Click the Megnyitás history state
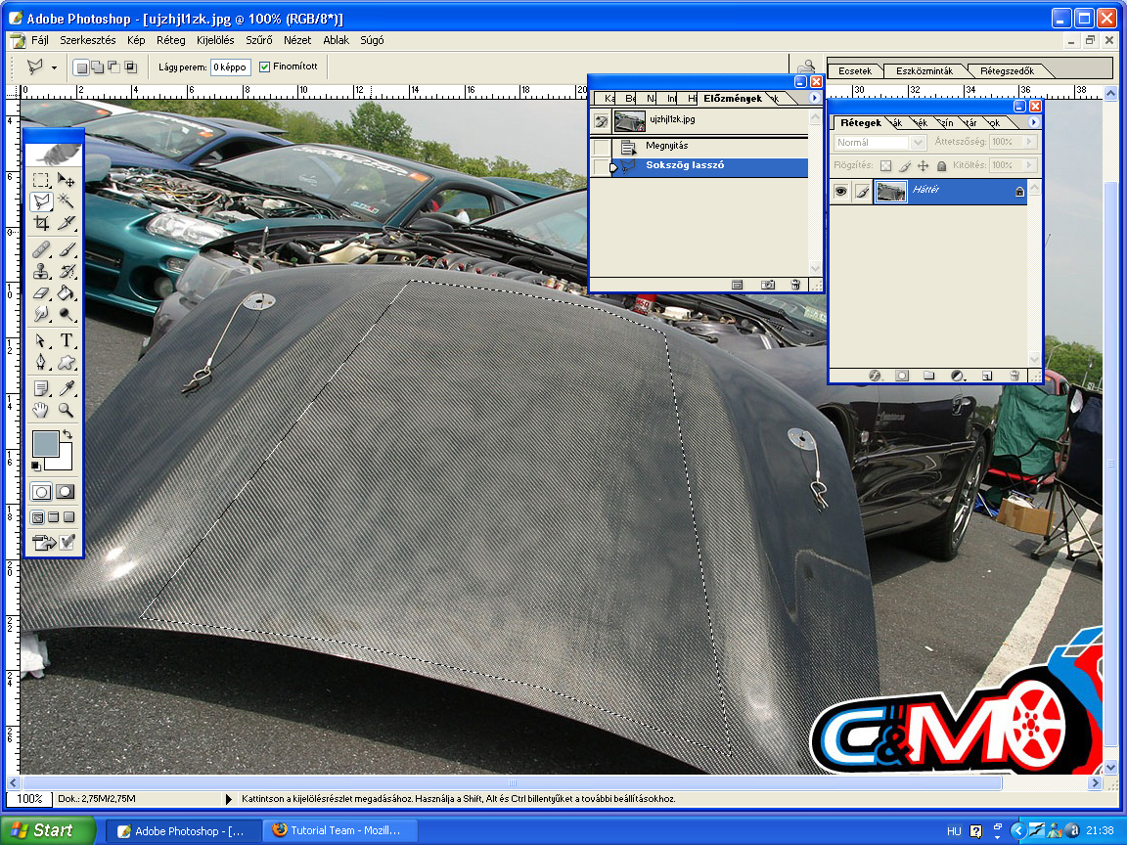 pos(666,146)
